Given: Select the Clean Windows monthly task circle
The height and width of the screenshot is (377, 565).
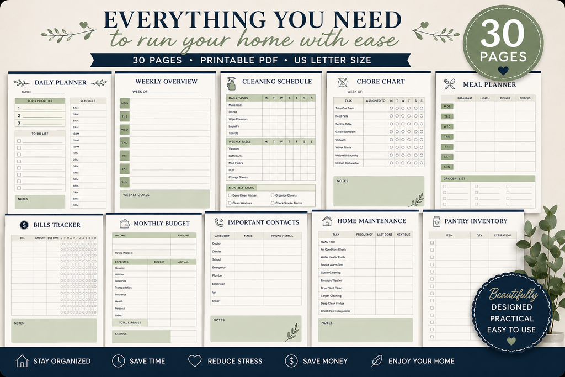Looking at the screenshot, I should click(230, 203).
